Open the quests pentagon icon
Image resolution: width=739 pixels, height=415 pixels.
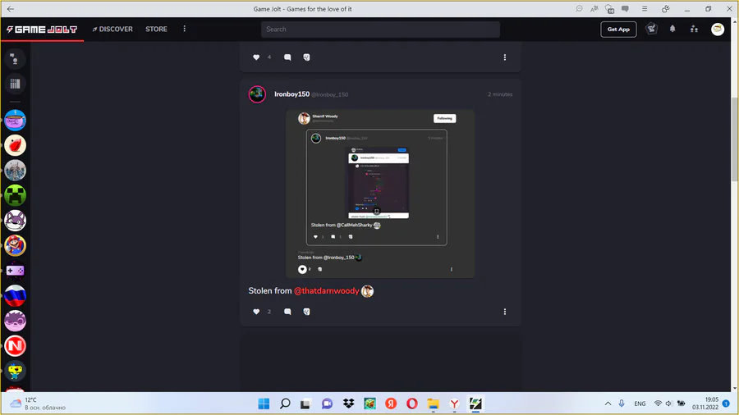tap(651, 29)
